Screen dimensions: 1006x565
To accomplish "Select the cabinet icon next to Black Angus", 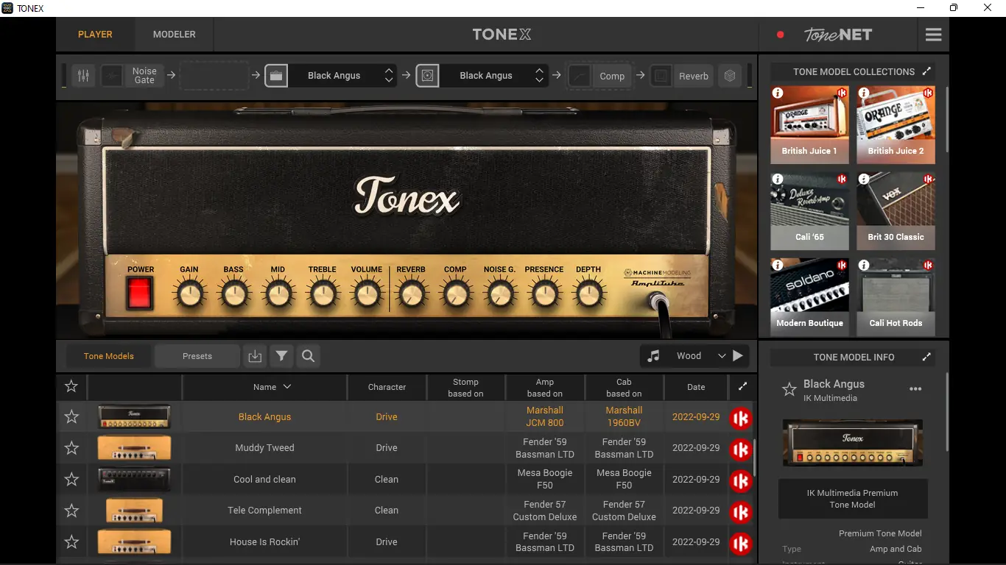I will (427, 75).
